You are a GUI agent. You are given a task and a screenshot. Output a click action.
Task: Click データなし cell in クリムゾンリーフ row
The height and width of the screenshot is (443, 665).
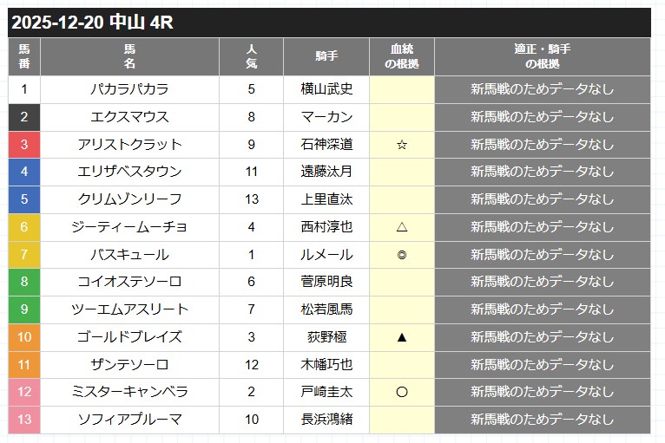pyautogui.click(x=542, y=199)
